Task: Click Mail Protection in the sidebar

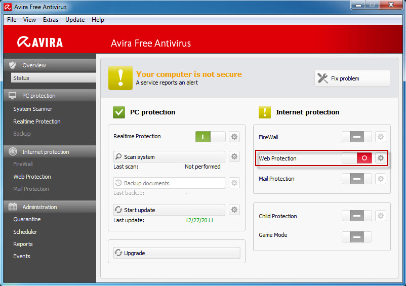Action: pyautogui.click(x=31, y=189)
